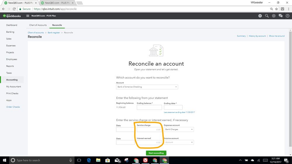Screen dimensions: 292x164
Task: Switch to the Chart of Accounts tab
Action: (38, 25)
